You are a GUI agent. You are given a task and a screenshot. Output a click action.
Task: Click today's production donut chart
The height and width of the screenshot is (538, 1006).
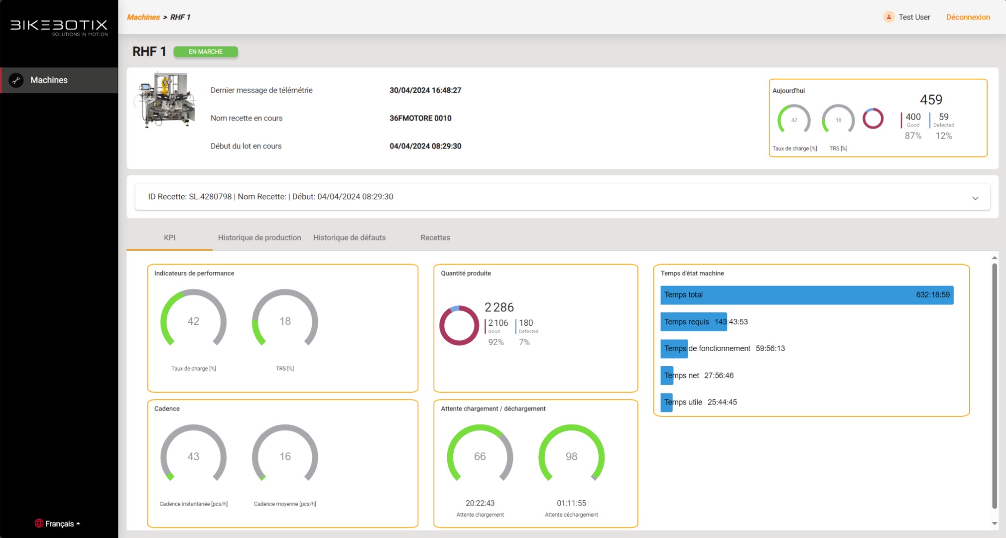click(x=873, y=119)
